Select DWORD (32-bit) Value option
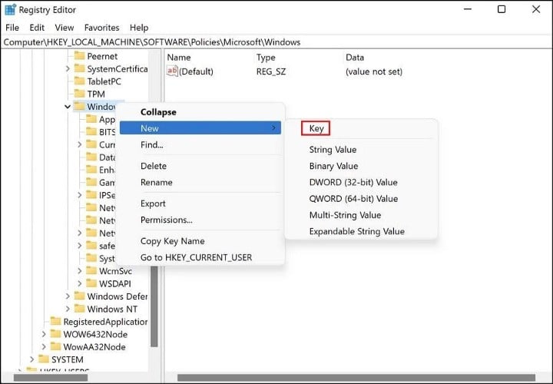This screenshot has width=553, height=384. (353, 182)
